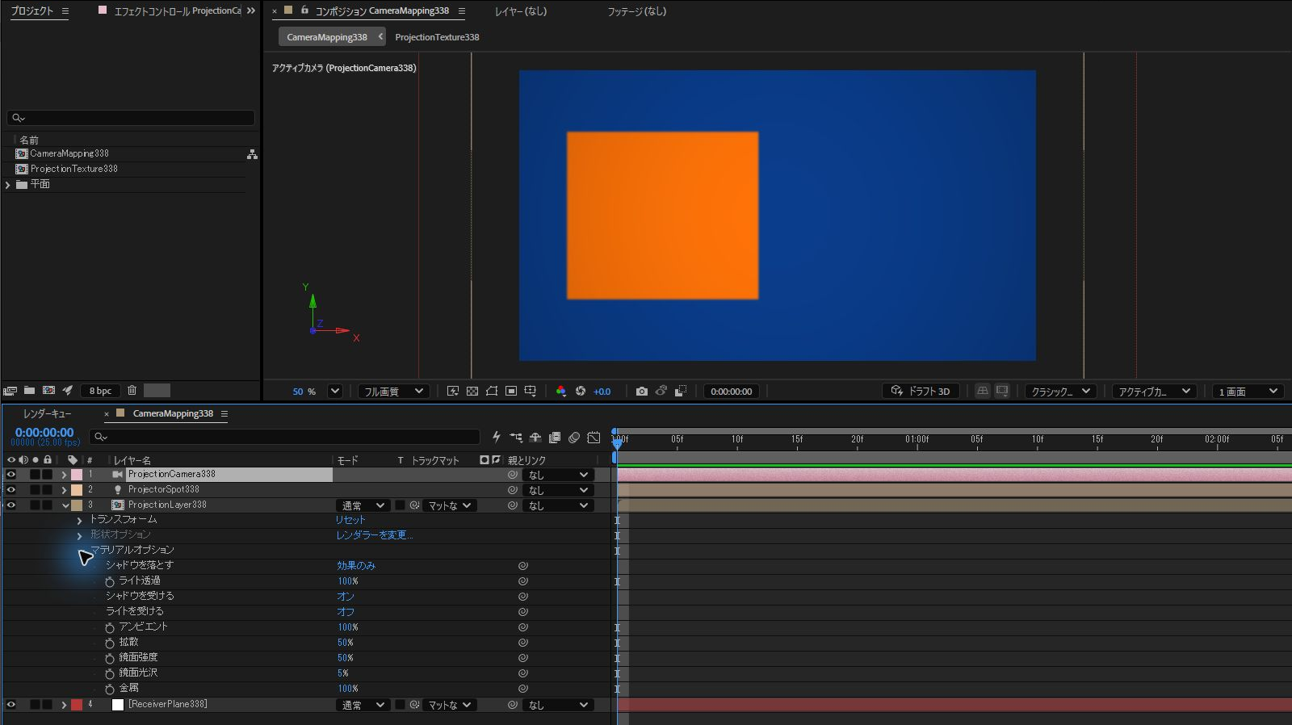Viewport: 1292px width, 725px height.
Task: Click the new composition icon in Project panel
Action: click(x=48, y=391)
